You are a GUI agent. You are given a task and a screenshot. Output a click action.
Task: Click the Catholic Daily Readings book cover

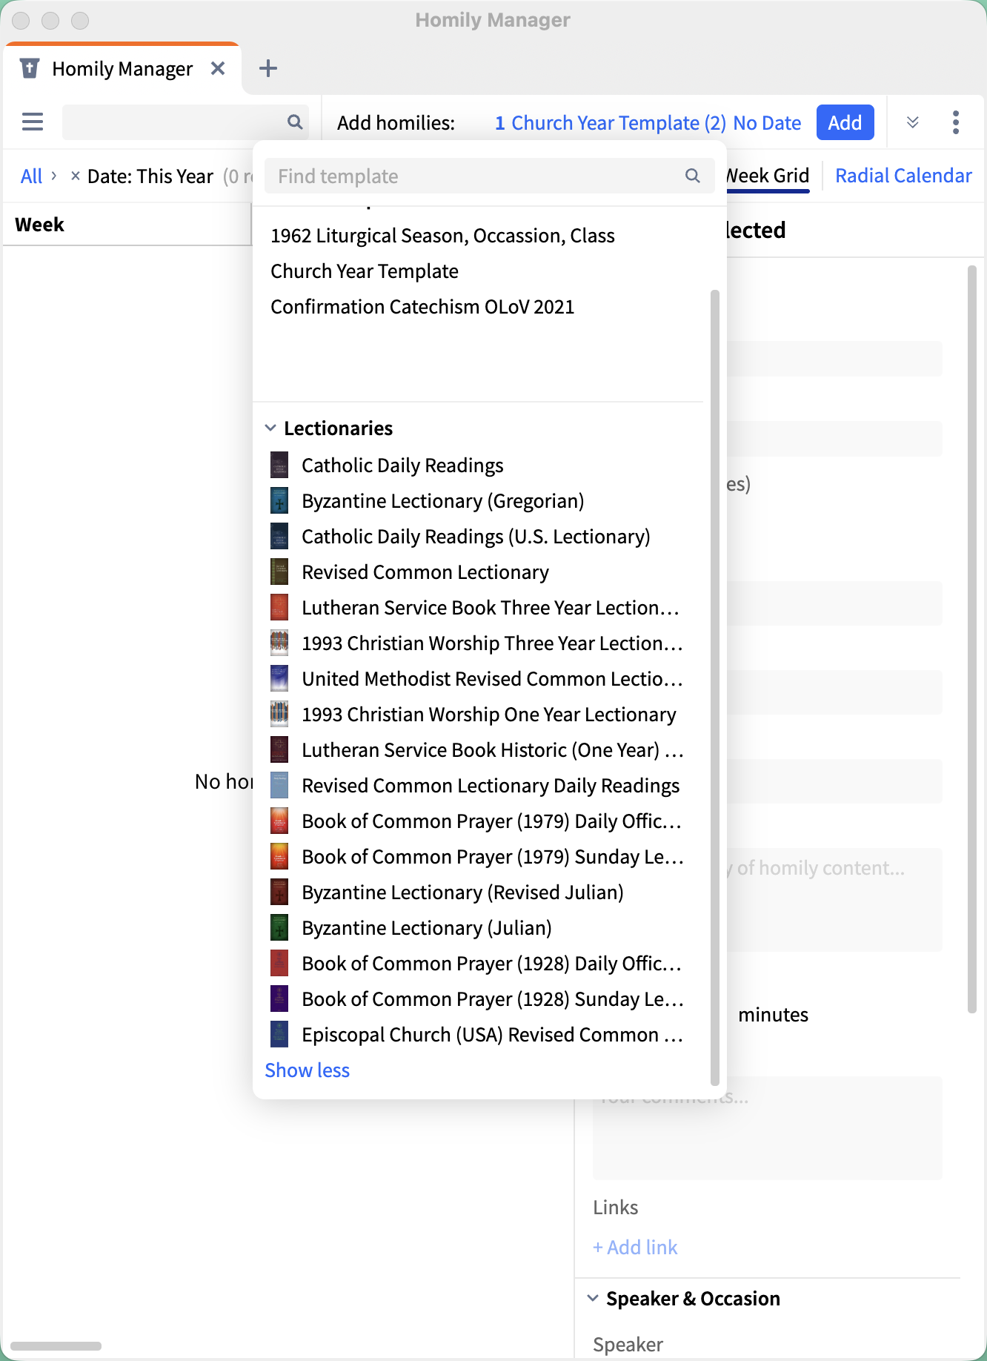279,465
